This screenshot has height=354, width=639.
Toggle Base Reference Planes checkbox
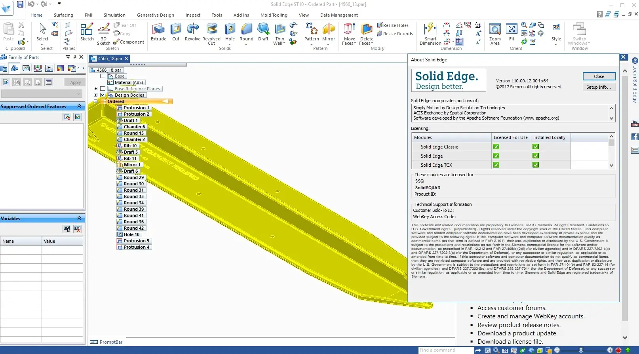pyautogui.click(x=103, y=89)
